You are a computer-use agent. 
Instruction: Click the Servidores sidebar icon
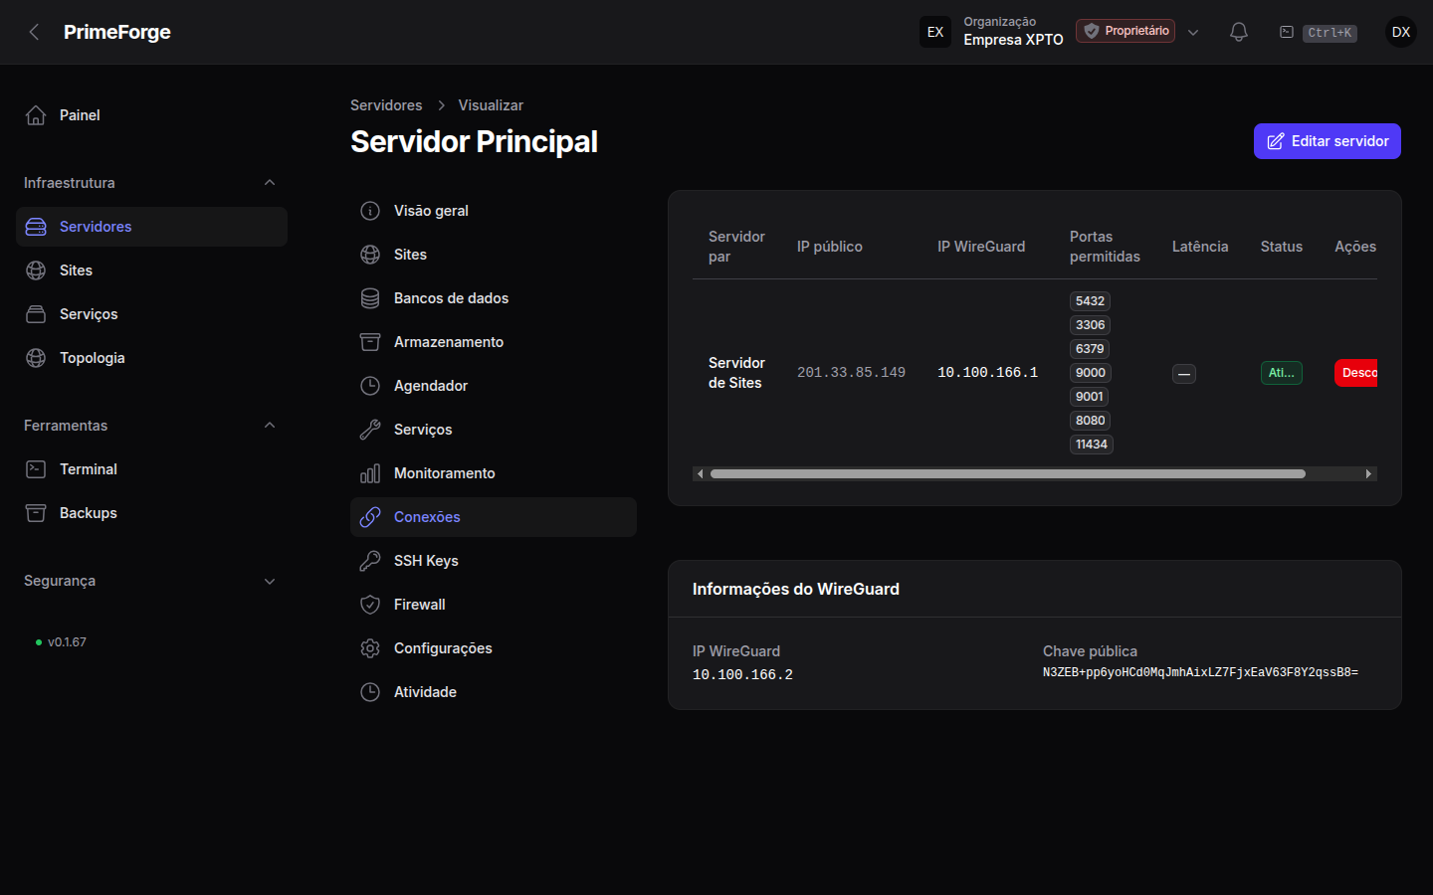36,227
